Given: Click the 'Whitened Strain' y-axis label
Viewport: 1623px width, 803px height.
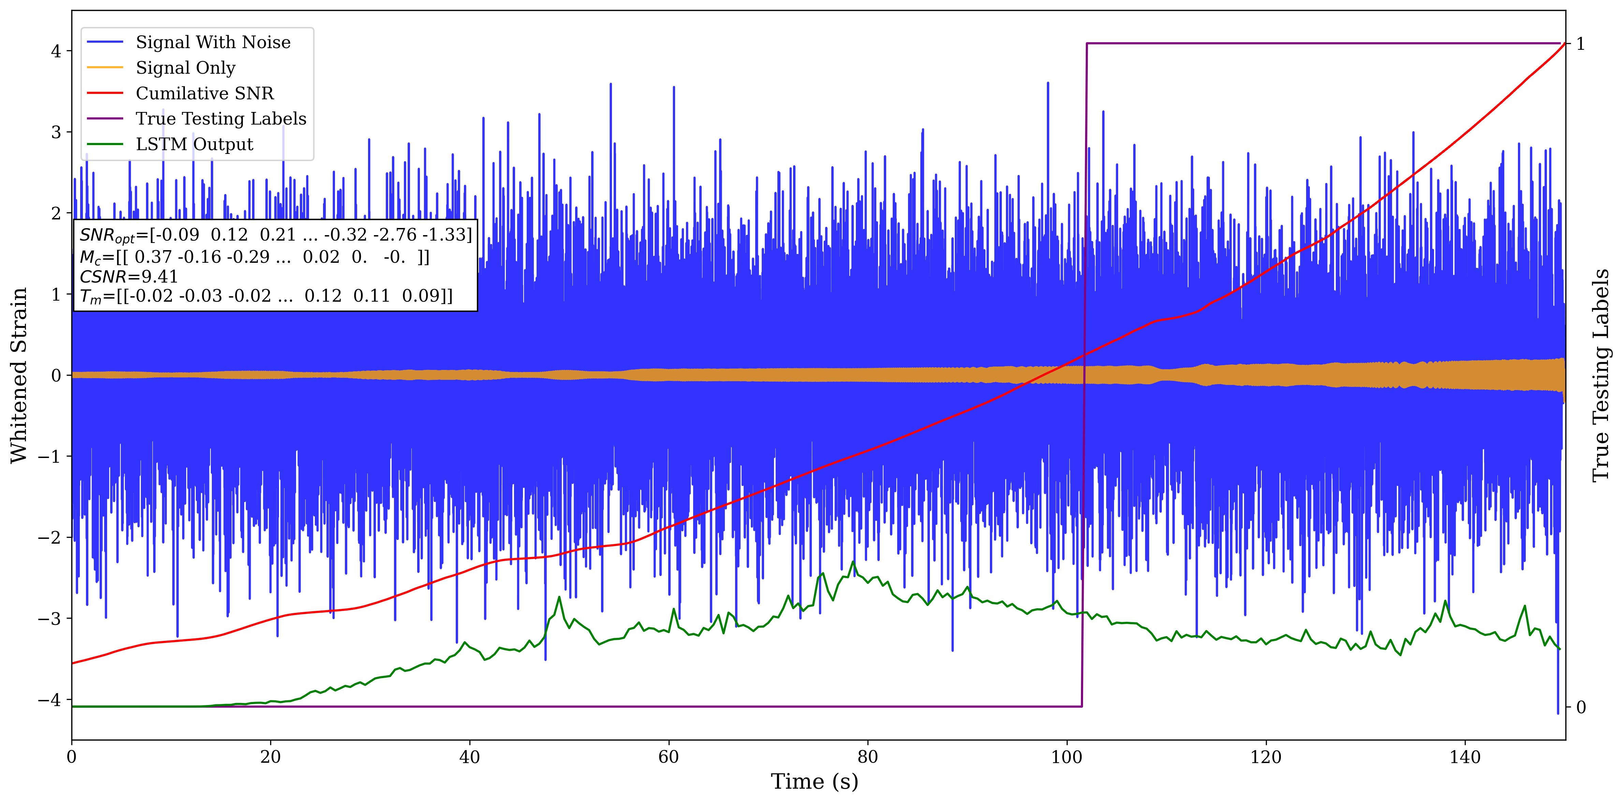Looking at the screenshot, I should click(19, 375).
